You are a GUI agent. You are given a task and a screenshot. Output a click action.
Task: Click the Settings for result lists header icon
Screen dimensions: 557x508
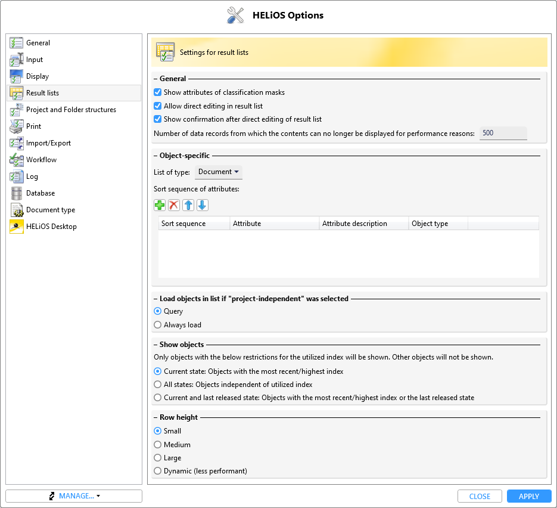[165, 52]
